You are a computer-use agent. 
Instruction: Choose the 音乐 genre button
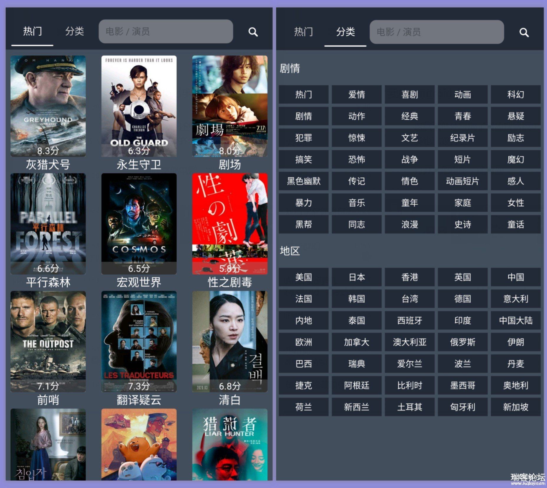coord(356,203)
